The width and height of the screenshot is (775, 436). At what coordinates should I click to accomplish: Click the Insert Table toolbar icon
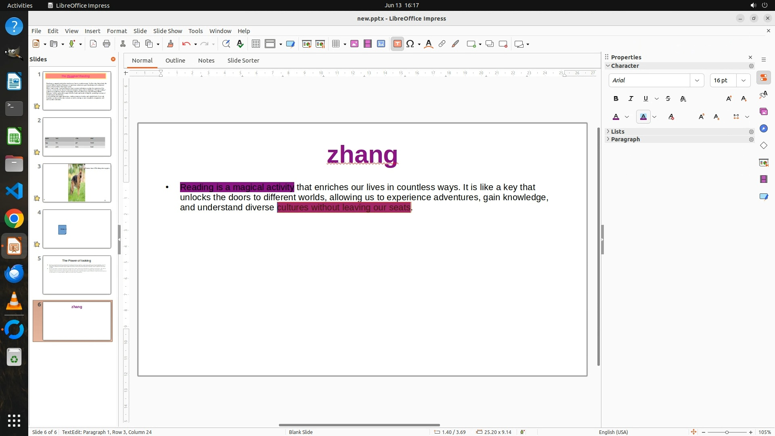(x=335, y=44)
